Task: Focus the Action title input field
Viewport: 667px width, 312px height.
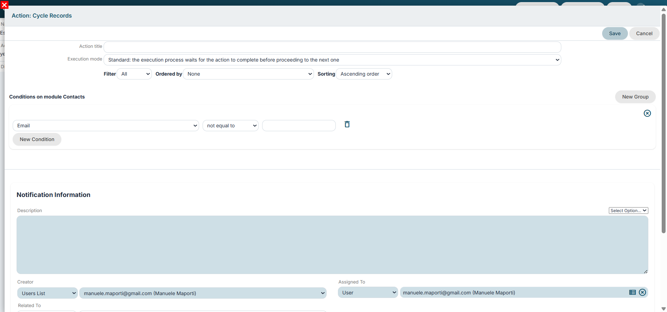Action: pyautogui.click(x=332, y=47)
